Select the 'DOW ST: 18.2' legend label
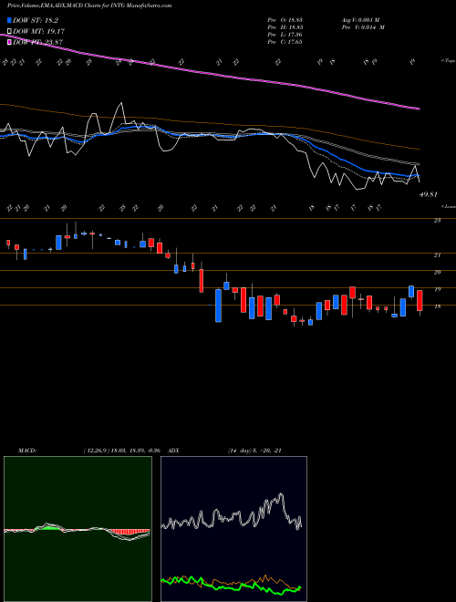The height and width of the screenshot is (602, 456). point(36,21)
